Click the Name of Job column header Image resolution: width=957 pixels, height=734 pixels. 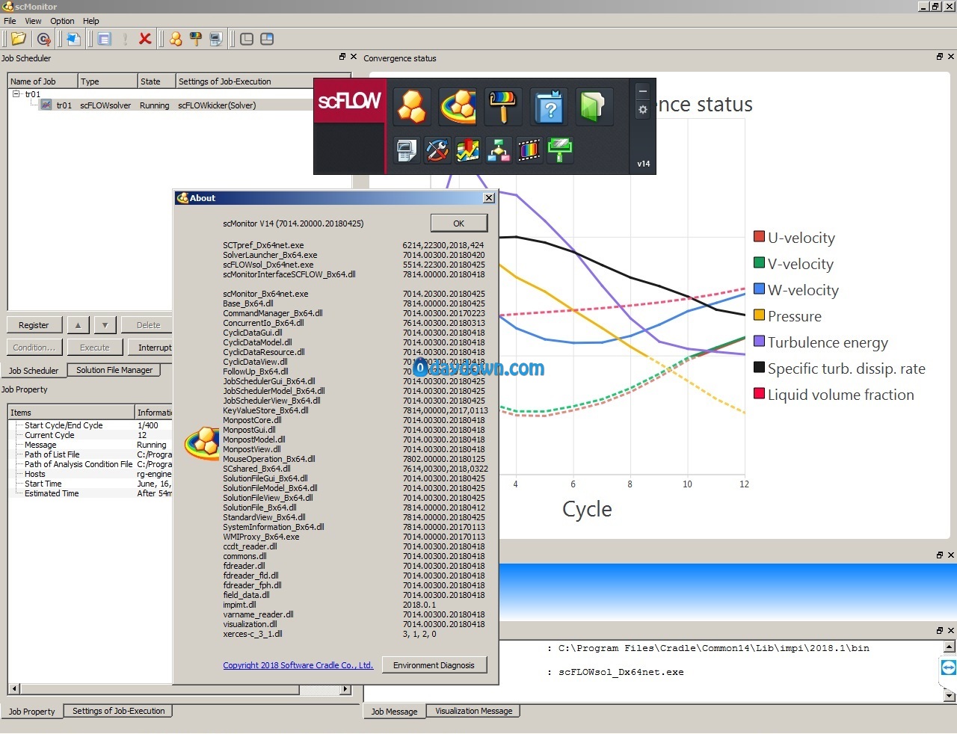click(x=43, y=81)
